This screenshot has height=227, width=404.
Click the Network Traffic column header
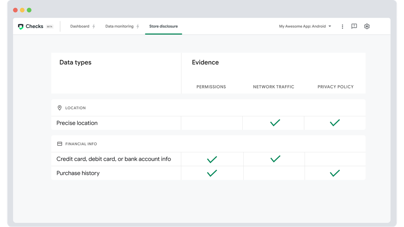click(274, 87)
